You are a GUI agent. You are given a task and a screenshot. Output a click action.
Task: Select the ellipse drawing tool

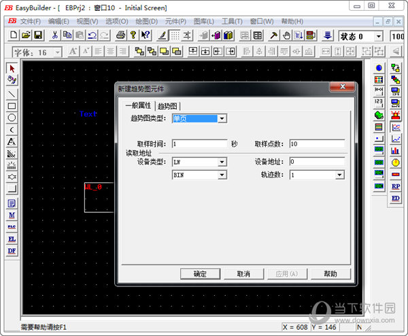12,118
